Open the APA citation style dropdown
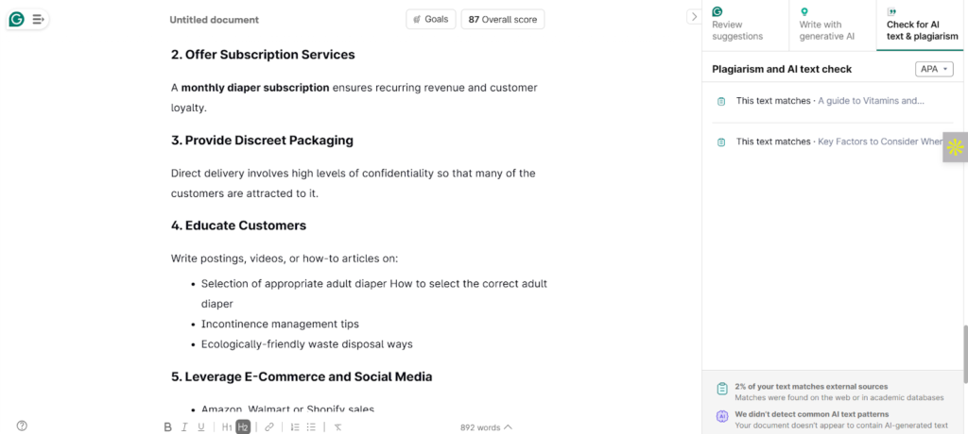Image resolution: width=968 pixels, height=434 pixels. (934, 69)
